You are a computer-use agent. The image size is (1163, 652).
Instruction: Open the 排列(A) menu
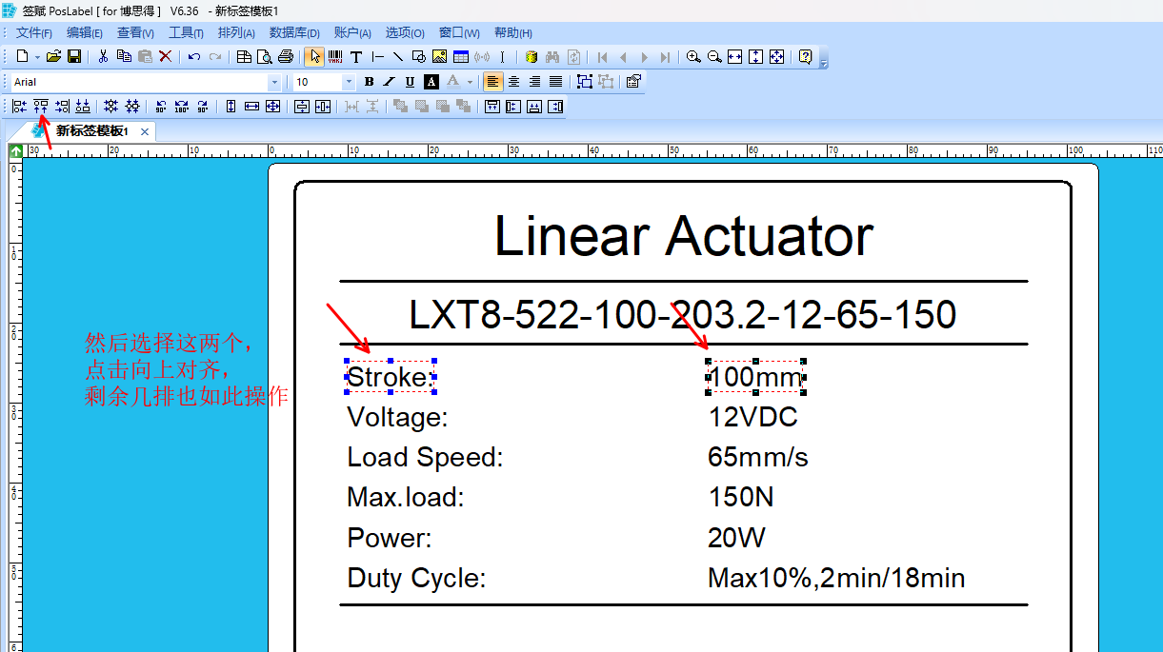click(236, 33)
